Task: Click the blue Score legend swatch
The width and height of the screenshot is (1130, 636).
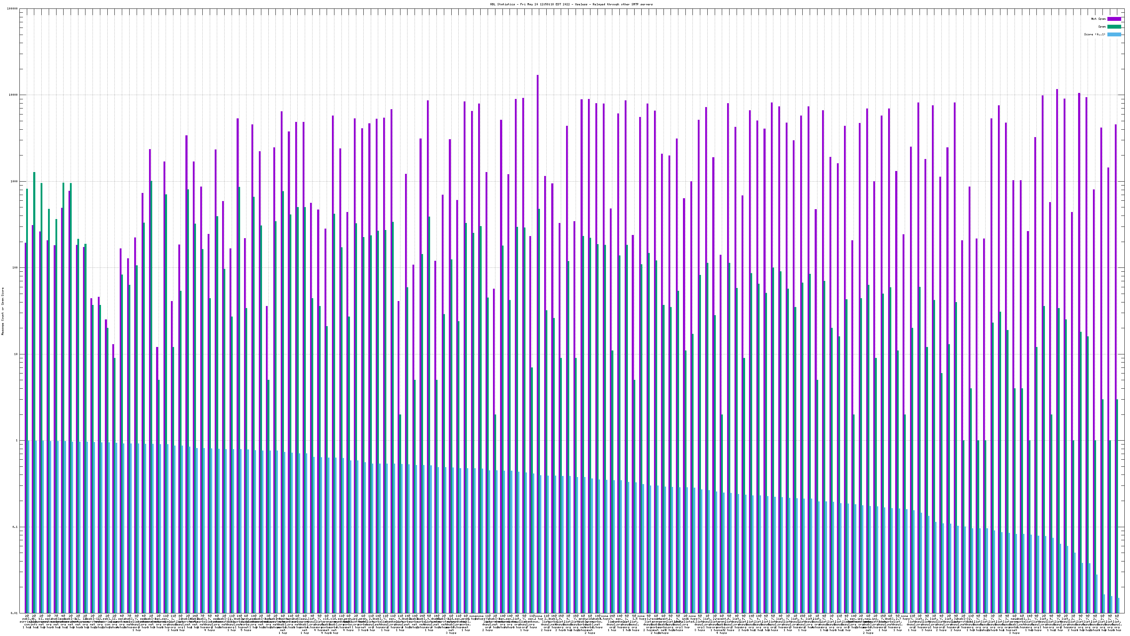Action: (1114, 34)
